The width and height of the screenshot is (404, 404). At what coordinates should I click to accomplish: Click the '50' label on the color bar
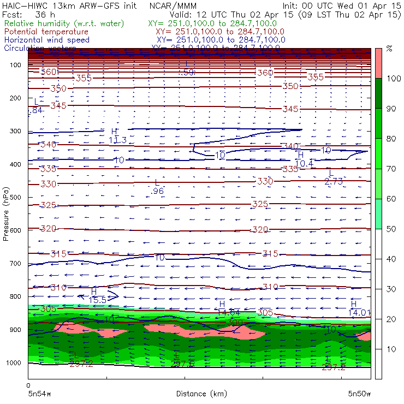click(391, 229)
